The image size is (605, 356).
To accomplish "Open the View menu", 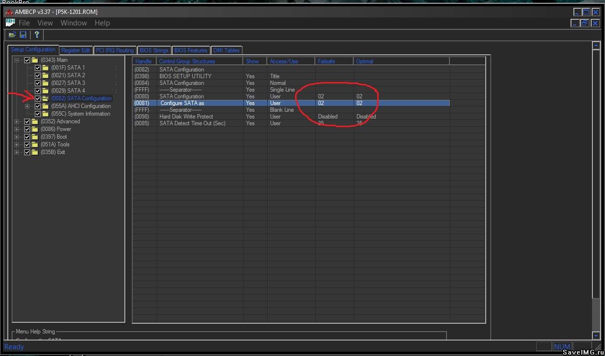I will [x=45, y=23].
